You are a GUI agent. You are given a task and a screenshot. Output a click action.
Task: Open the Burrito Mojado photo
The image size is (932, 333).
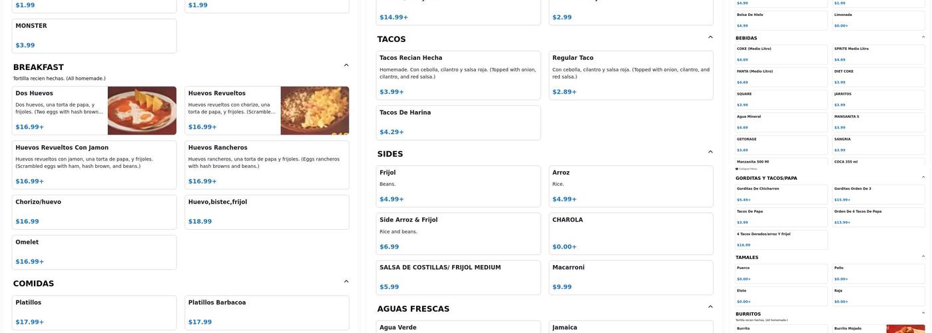point(905,329)
